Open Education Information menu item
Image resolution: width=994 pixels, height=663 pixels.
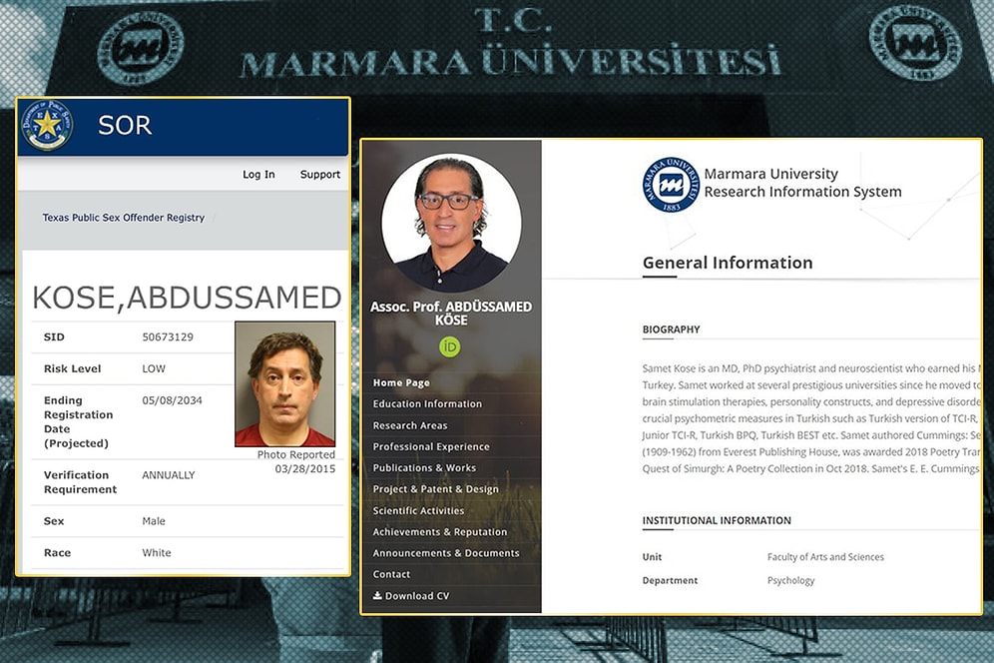(x=427, y=403)
